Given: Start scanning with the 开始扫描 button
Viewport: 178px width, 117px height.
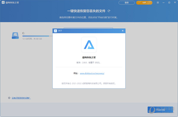Looking at the screenshot, I should coord(160,110).
